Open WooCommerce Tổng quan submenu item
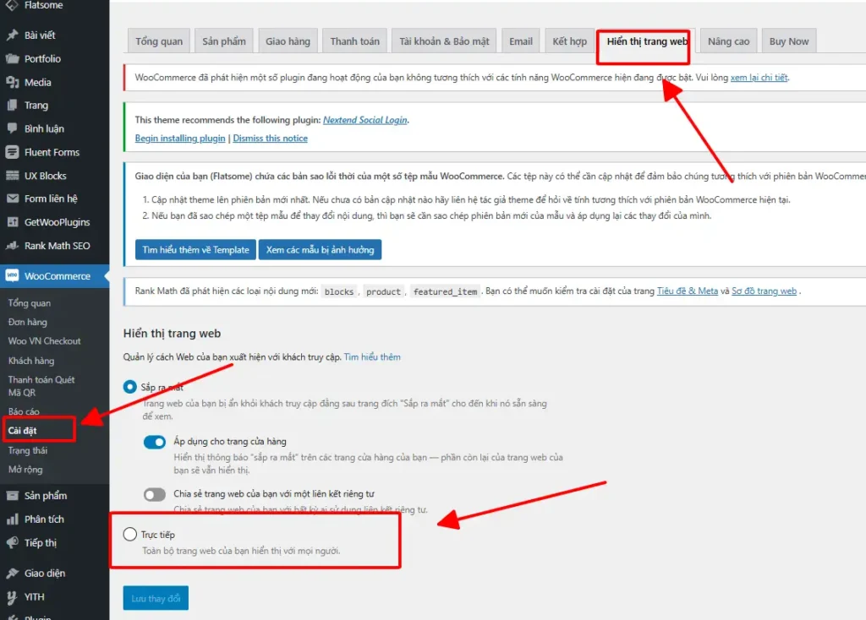The image size is (866, 620). point(30,303)
